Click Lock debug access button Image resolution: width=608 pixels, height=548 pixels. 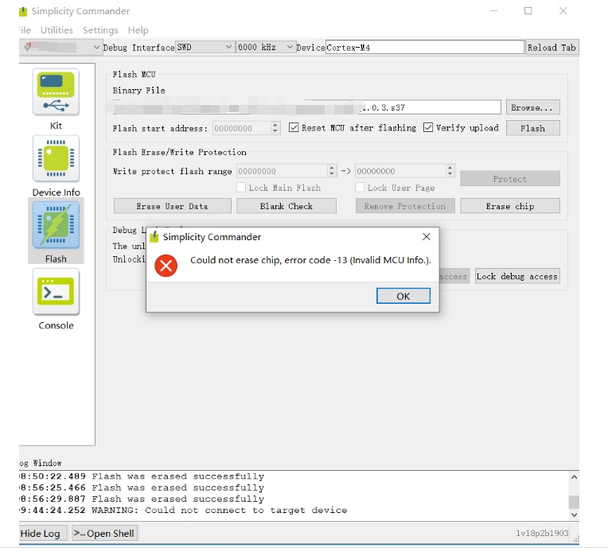coord(517,276)
